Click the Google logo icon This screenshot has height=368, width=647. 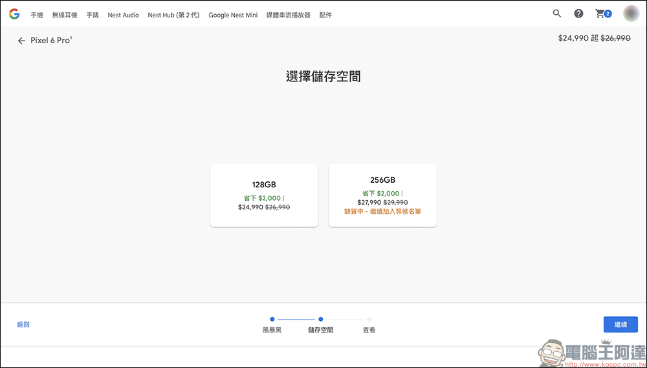click(x=14, y=14)
